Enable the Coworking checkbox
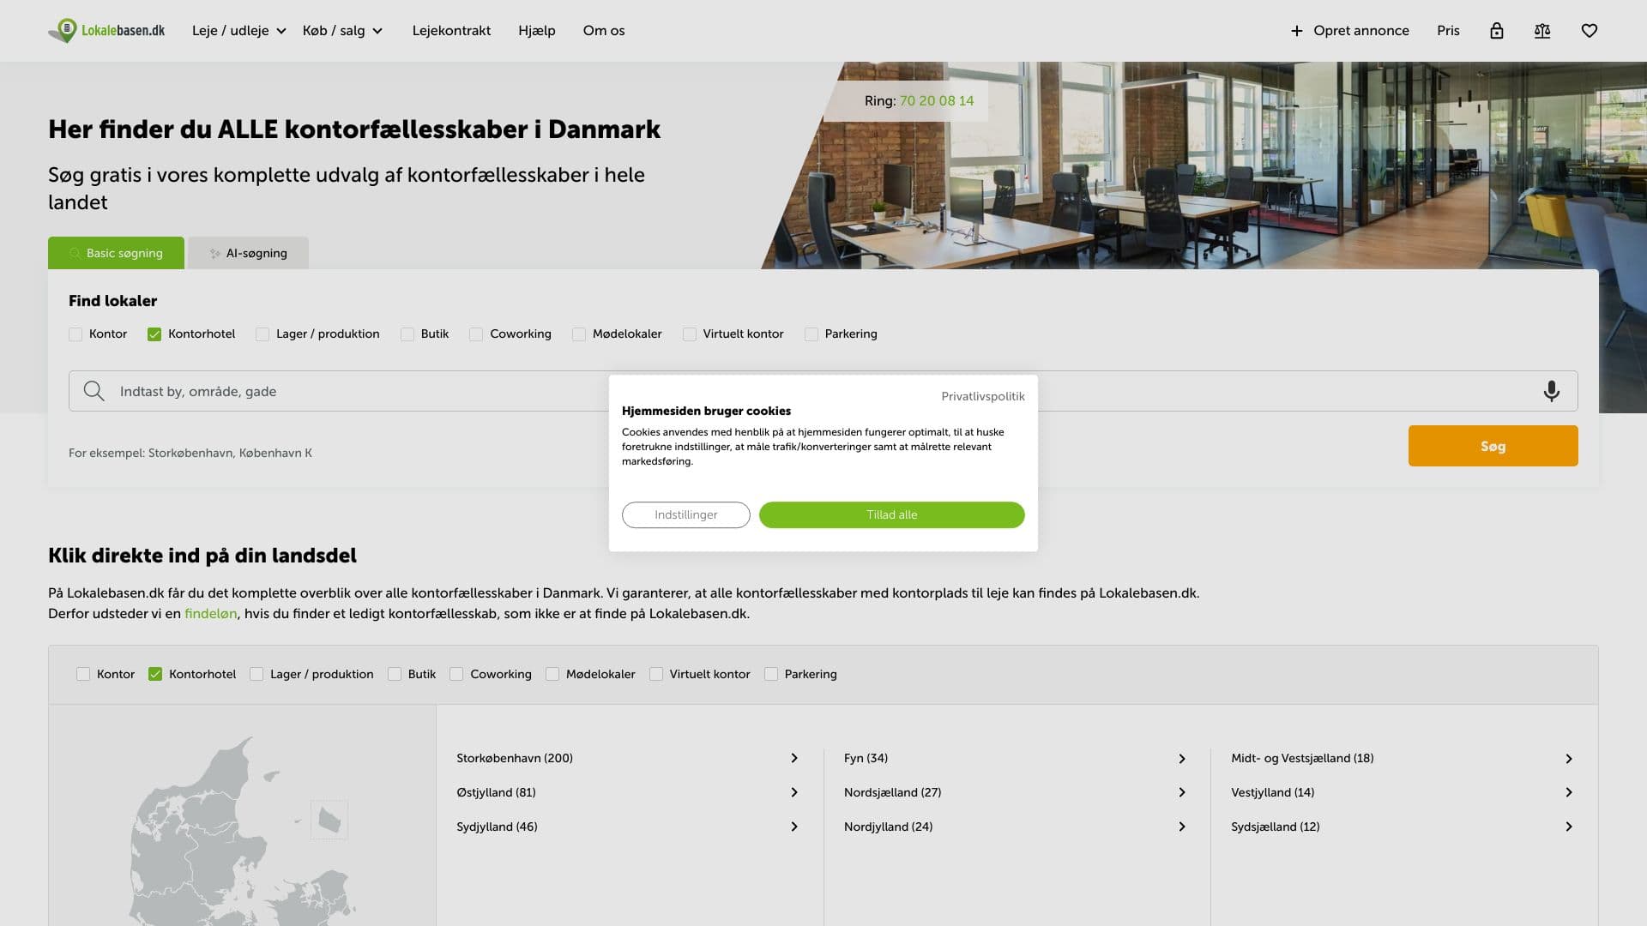The height and width of the screenshot is (926, 1647). click(x=475, y=334)
